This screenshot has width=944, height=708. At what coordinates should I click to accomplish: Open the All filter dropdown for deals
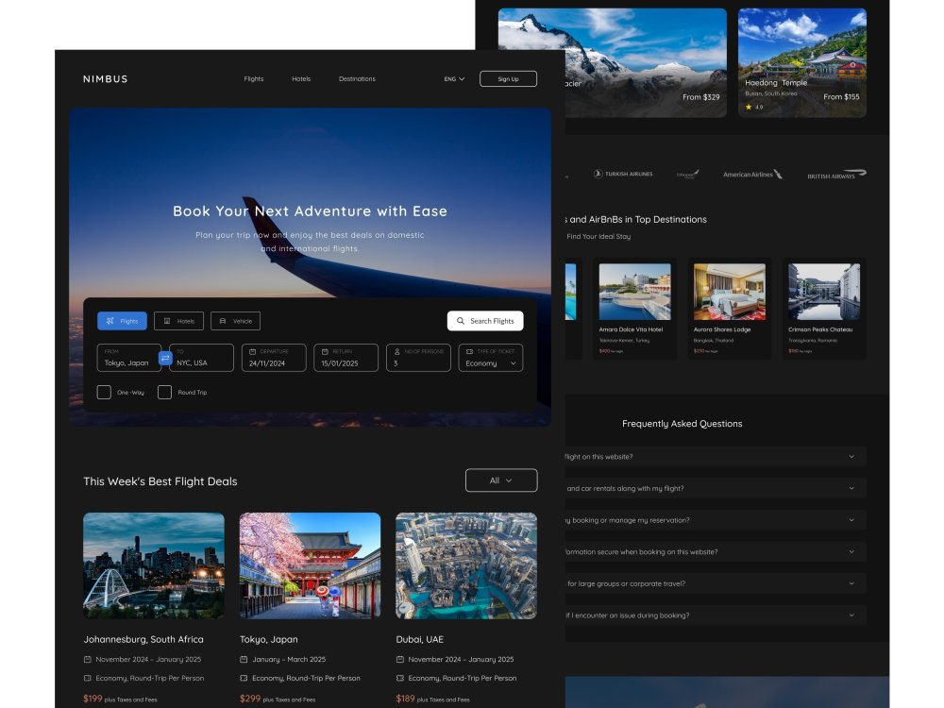[501, 480]
